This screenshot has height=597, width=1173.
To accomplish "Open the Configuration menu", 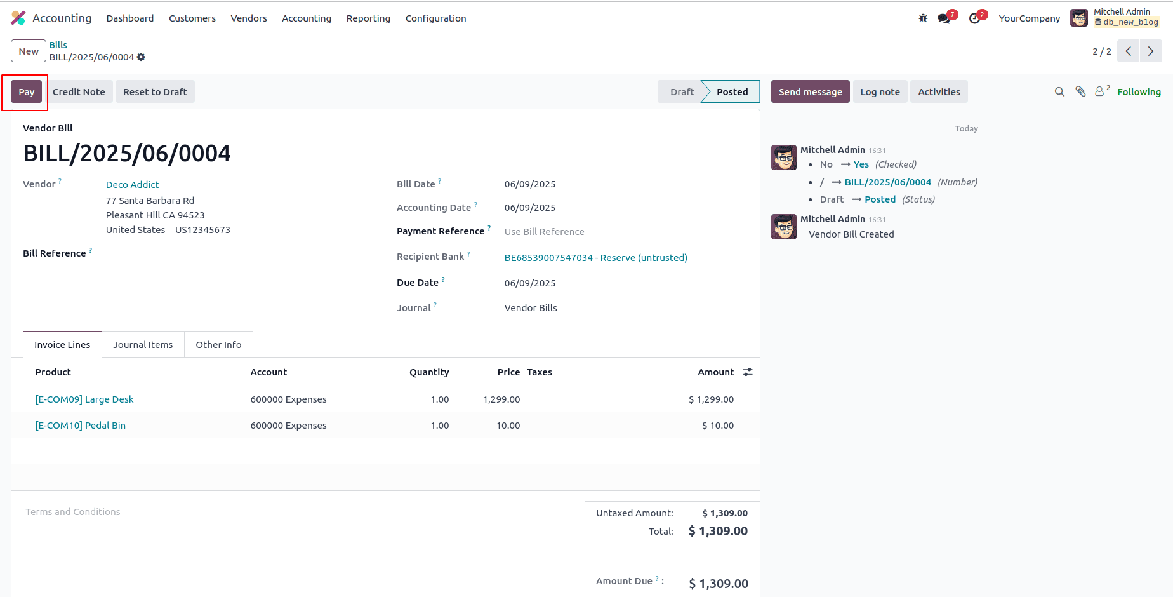I will point(436,18).
